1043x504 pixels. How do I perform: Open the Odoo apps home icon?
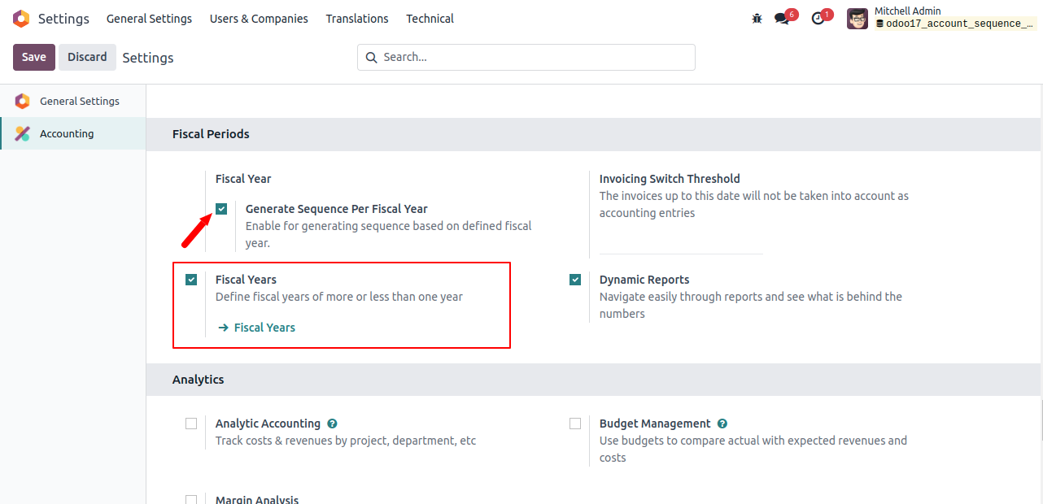tap(21, 18)
